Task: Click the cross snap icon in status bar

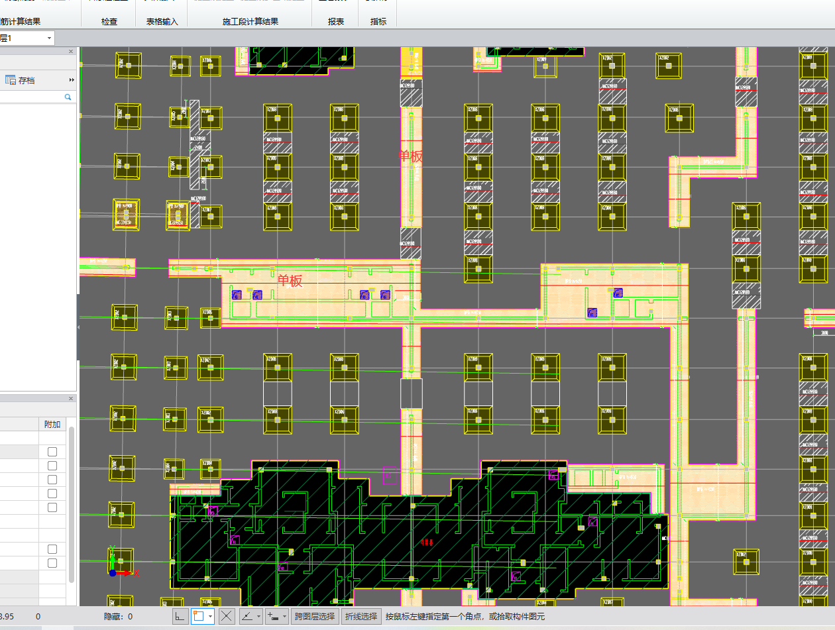Action: 227,616
